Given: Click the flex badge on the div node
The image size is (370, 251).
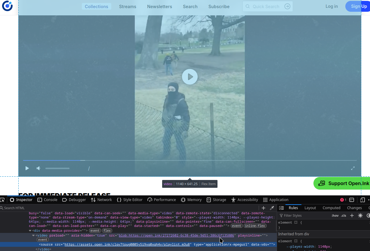Looking at the screenshot, I should click(107, 231).
